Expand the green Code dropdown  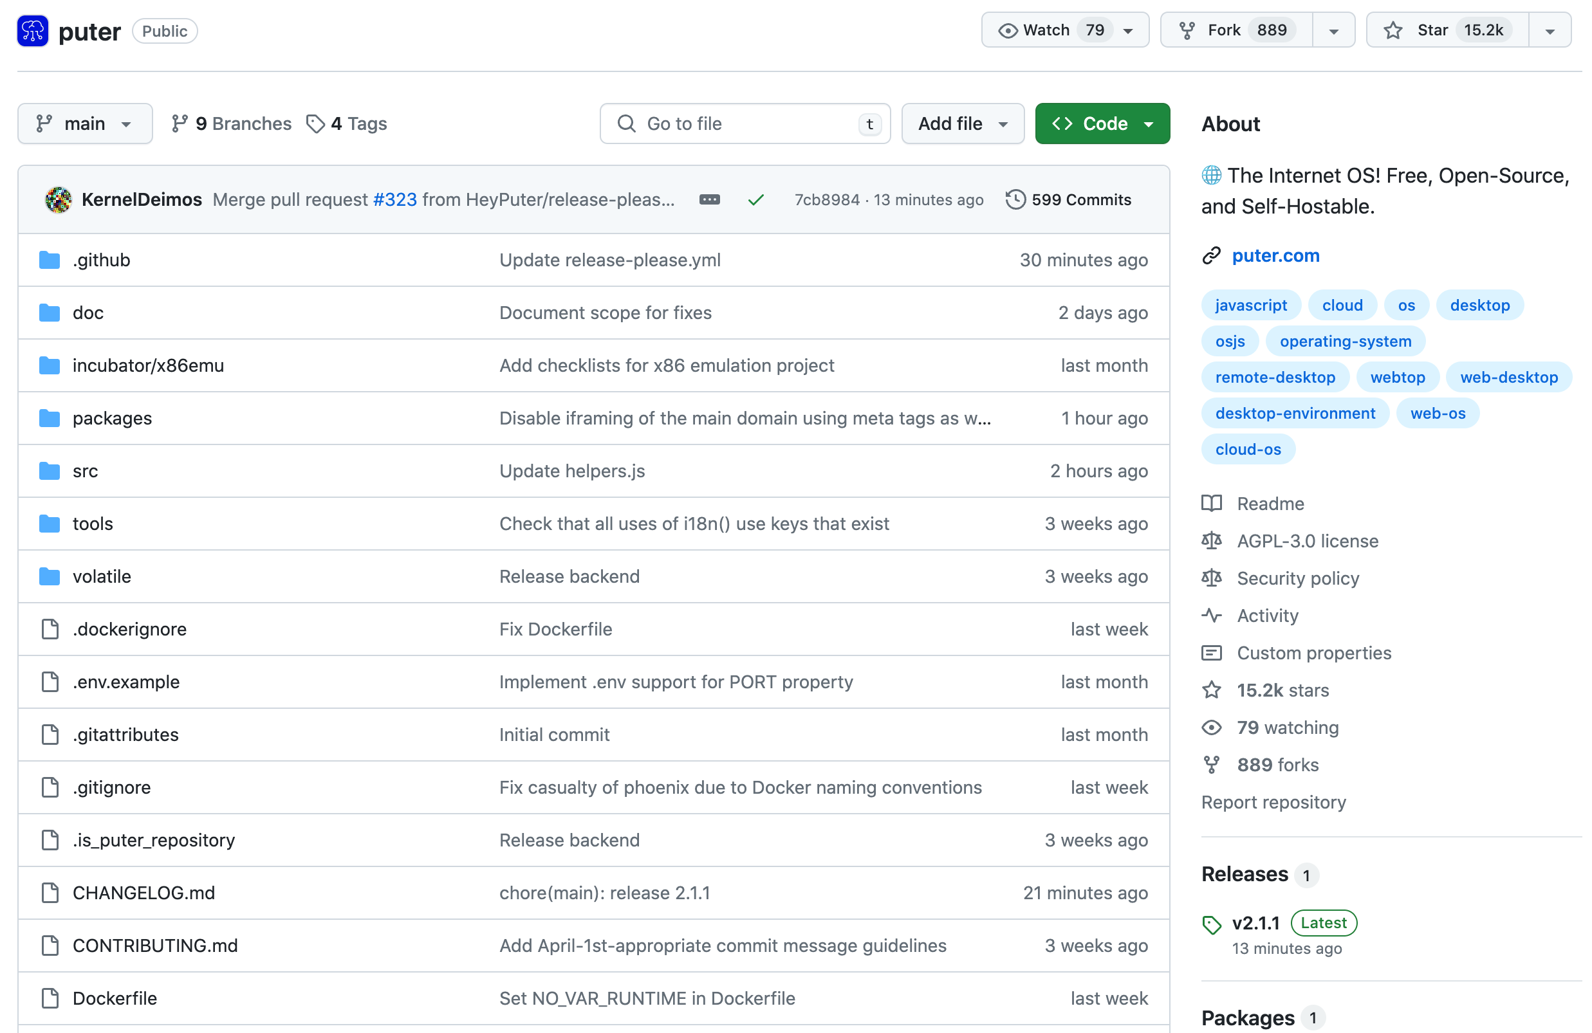pos(1102,123)
